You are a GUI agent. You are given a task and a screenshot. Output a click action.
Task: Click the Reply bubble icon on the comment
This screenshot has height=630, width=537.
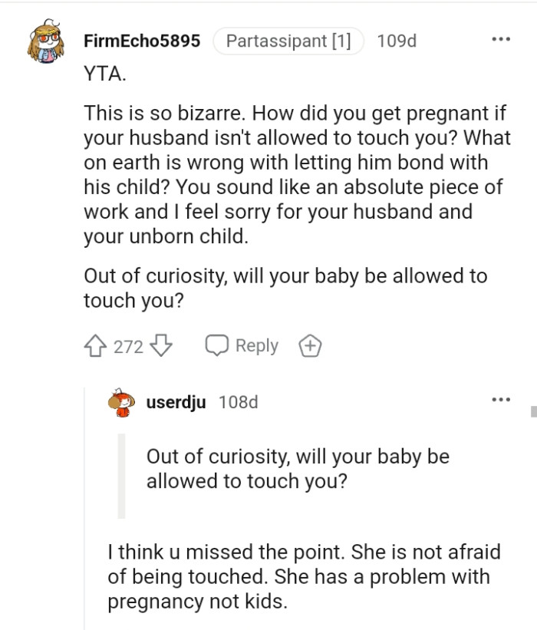(x=218, y=345)
